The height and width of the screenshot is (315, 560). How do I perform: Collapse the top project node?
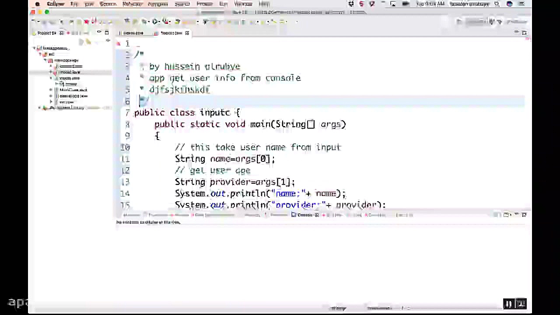coord(34,48)
